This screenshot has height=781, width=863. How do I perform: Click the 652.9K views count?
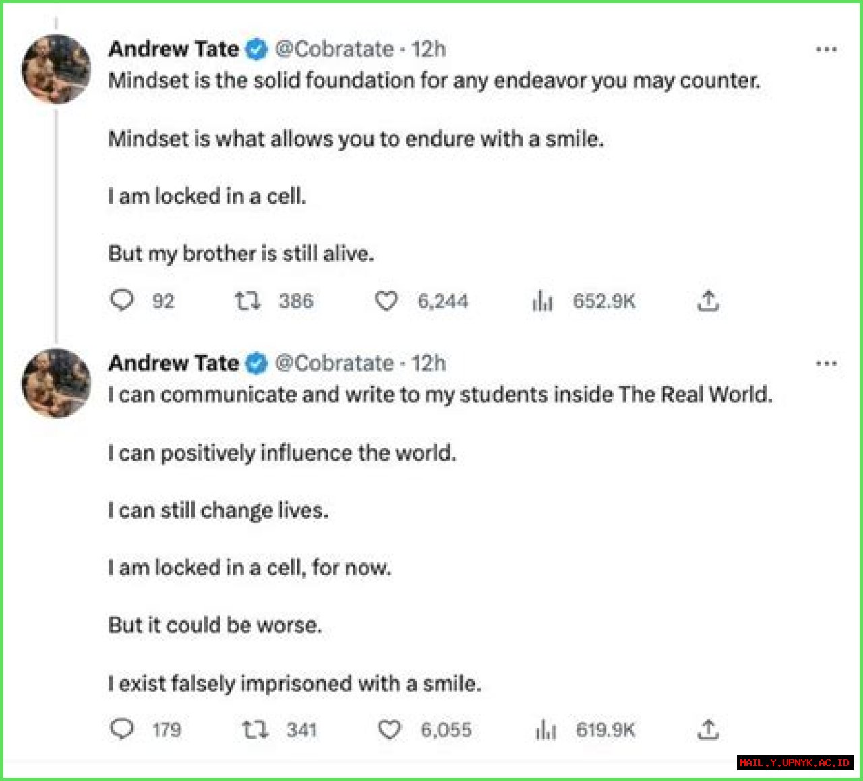tap(605, 301)
